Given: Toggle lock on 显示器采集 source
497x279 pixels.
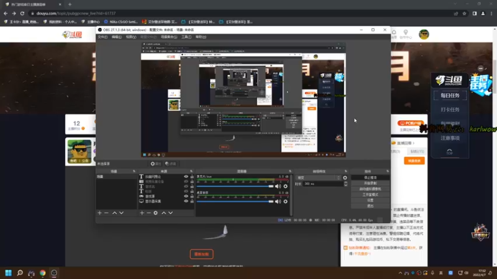Looking at the screenshot, I should click(x=192, y=201).
